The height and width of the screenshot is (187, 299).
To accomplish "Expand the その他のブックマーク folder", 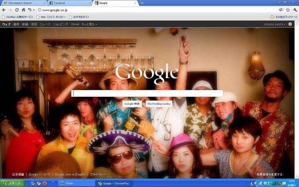I will click(x=284, y=17).
